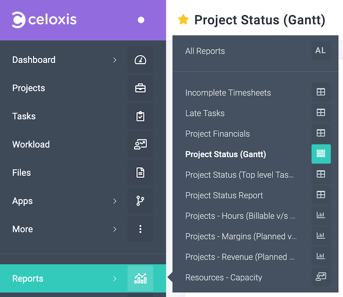Select Late Tasks report
The height and width of the screenshot is (297, 343).
pos(205,113)
